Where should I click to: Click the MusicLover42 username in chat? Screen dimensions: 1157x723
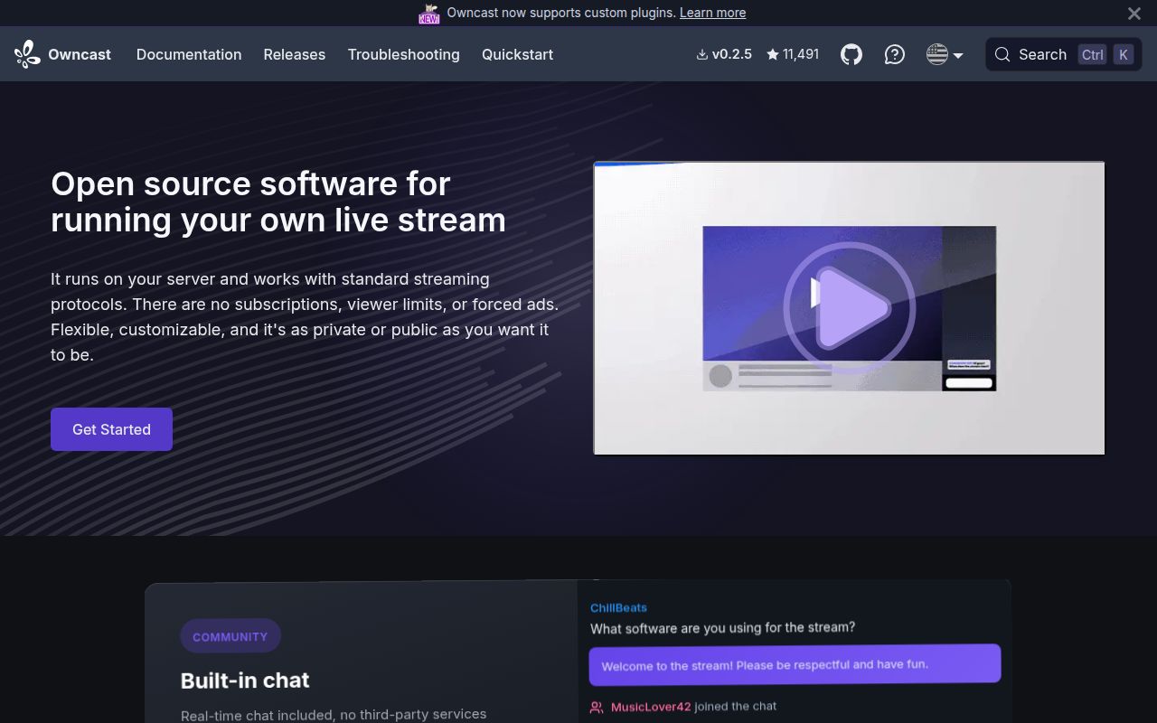point(651,707)
